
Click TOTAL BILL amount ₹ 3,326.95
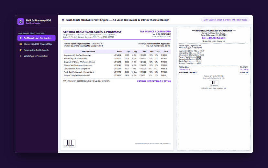244,67
